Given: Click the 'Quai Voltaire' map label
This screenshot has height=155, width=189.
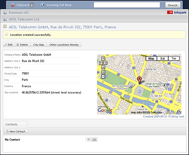Looking at the screenshot, I should 126,100.
